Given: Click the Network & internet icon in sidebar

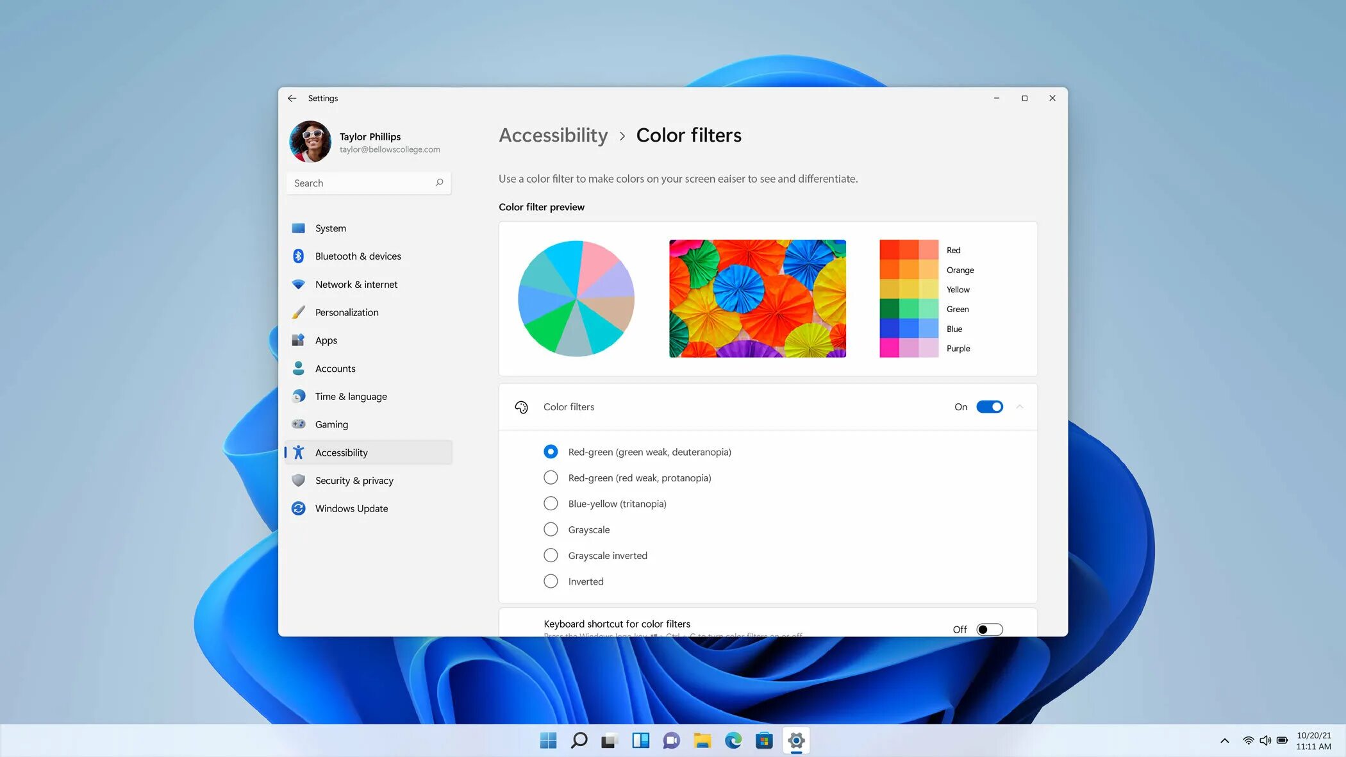Looking at the screenshot, I should pyautogui.click(x=297, y=284).
